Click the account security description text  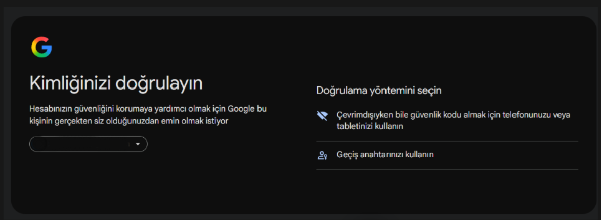click(x=148, y=115)
